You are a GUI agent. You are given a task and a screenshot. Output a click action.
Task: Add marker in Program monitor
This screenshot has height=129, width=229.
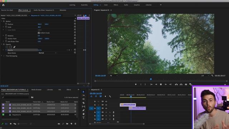[136, 85]
